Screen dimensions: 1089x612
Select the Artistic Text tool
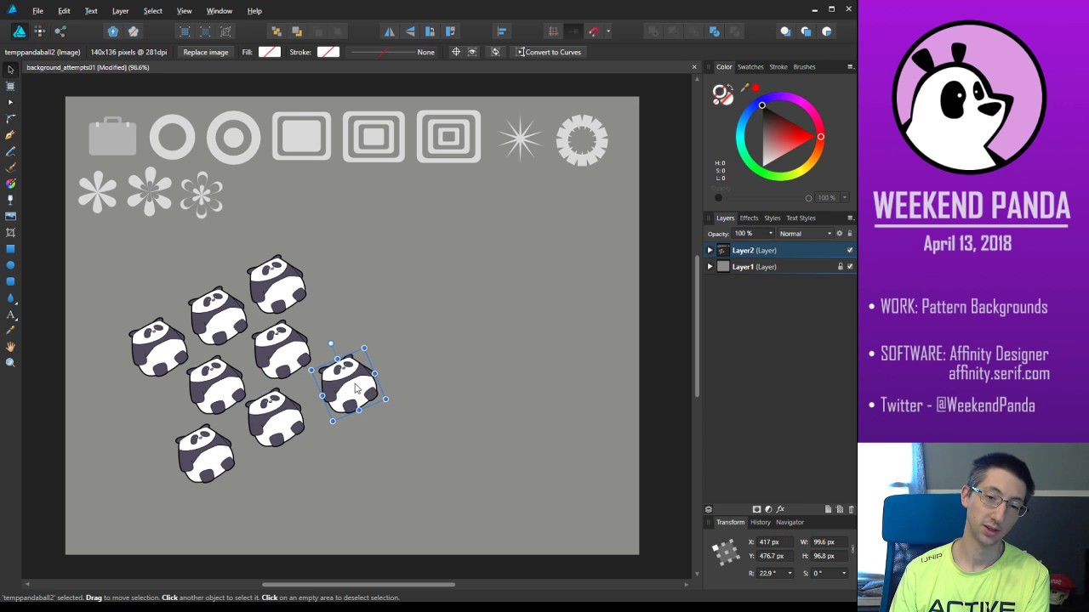10,314
